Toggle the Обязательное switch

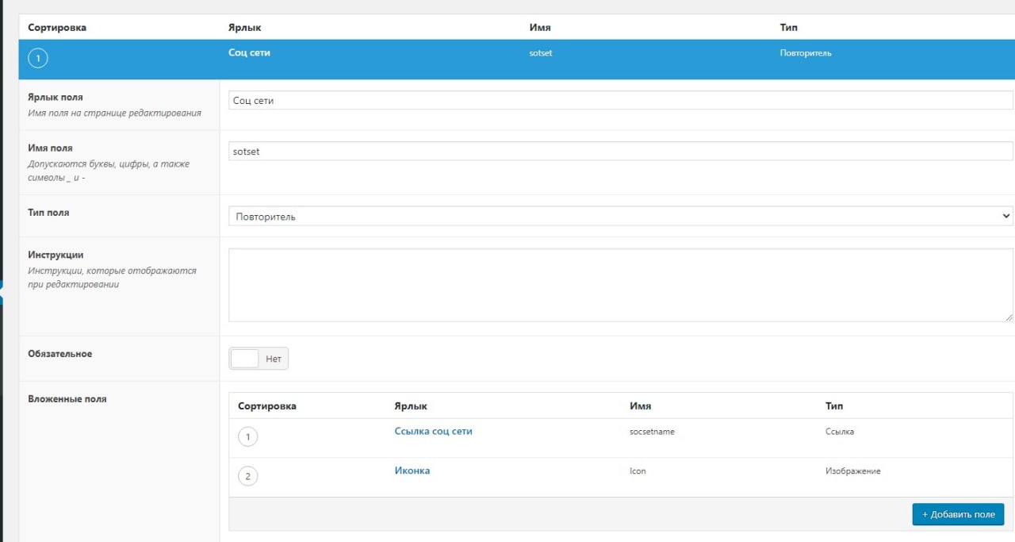point(259,359)
